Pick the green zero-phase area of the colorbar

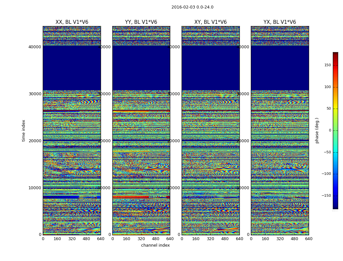335,130
